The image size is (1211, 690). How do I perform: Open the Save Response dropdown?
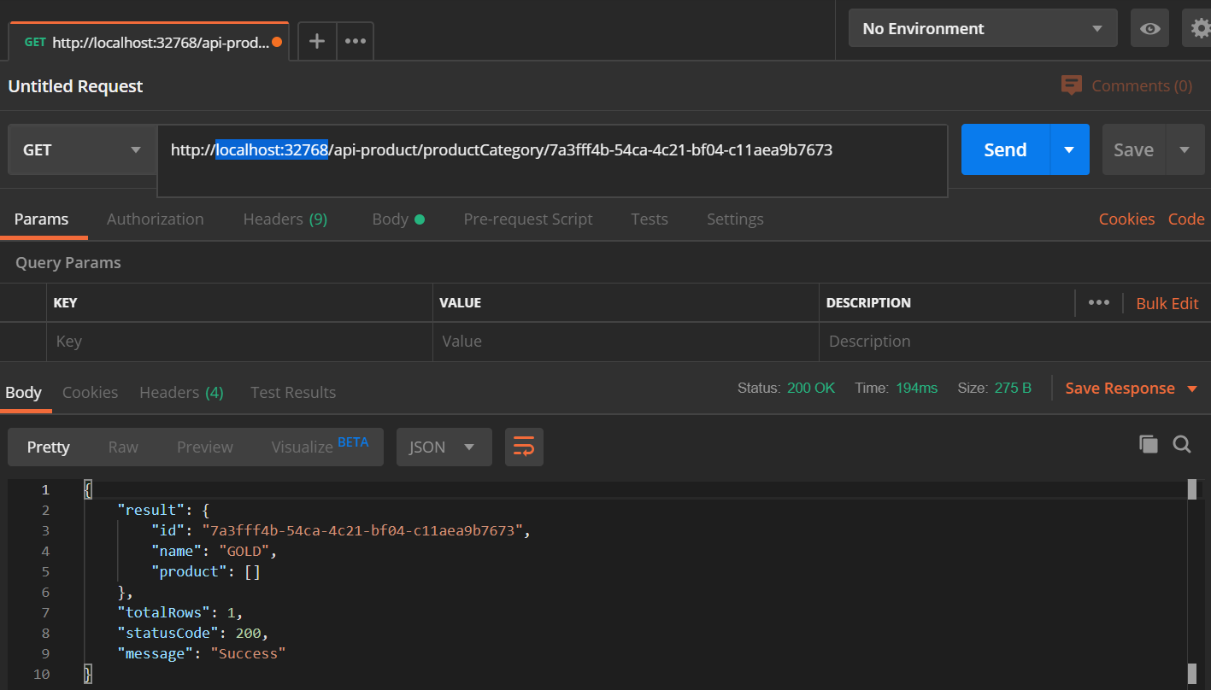(x=1132, y=389)
